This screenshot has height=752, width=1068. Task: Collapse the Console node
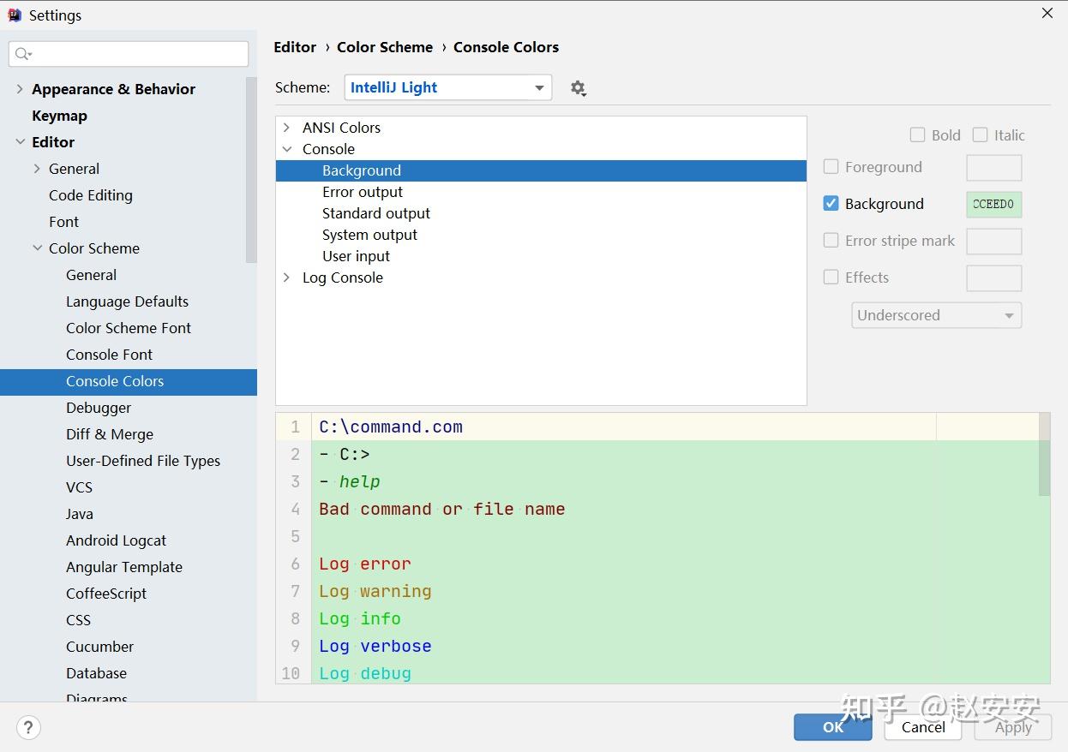[286, 149]
